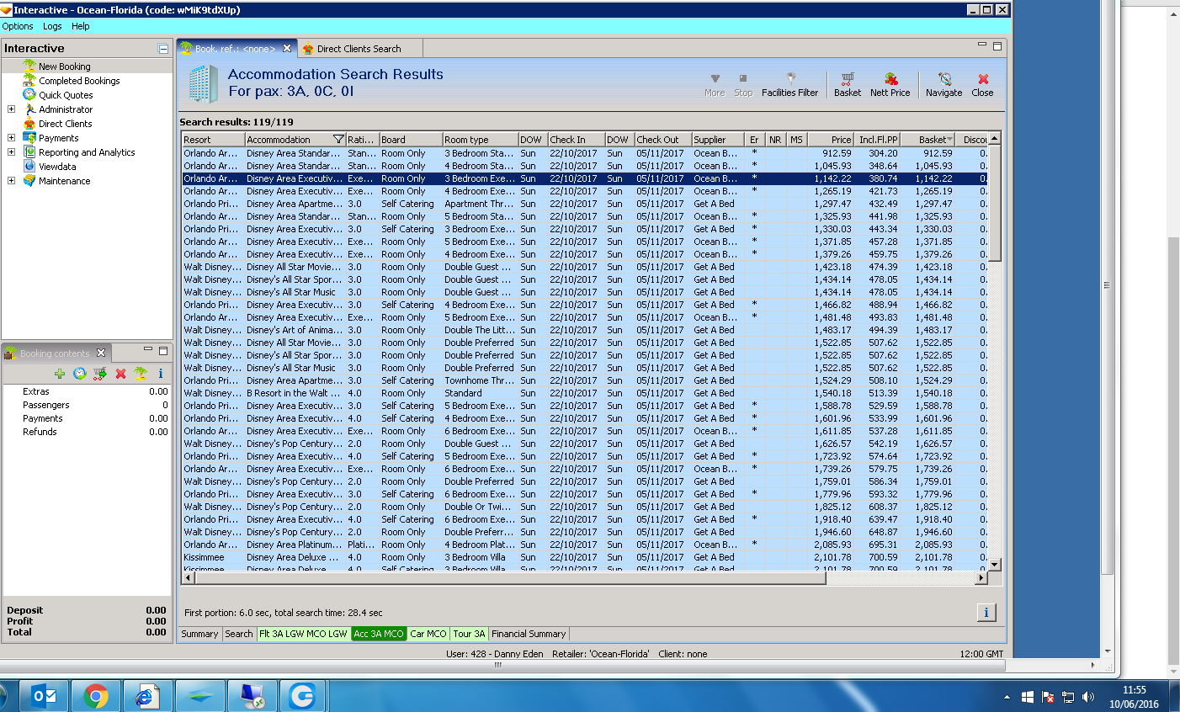The height and width of the screenshot is (712, 1180).
Task: Click the basket arrow icon in Booking contents
Action: tap(100, 374)
